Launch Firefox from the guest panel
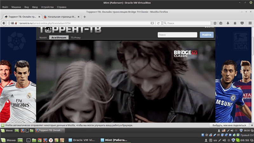 pyautogui.click(x=23, y=130)
